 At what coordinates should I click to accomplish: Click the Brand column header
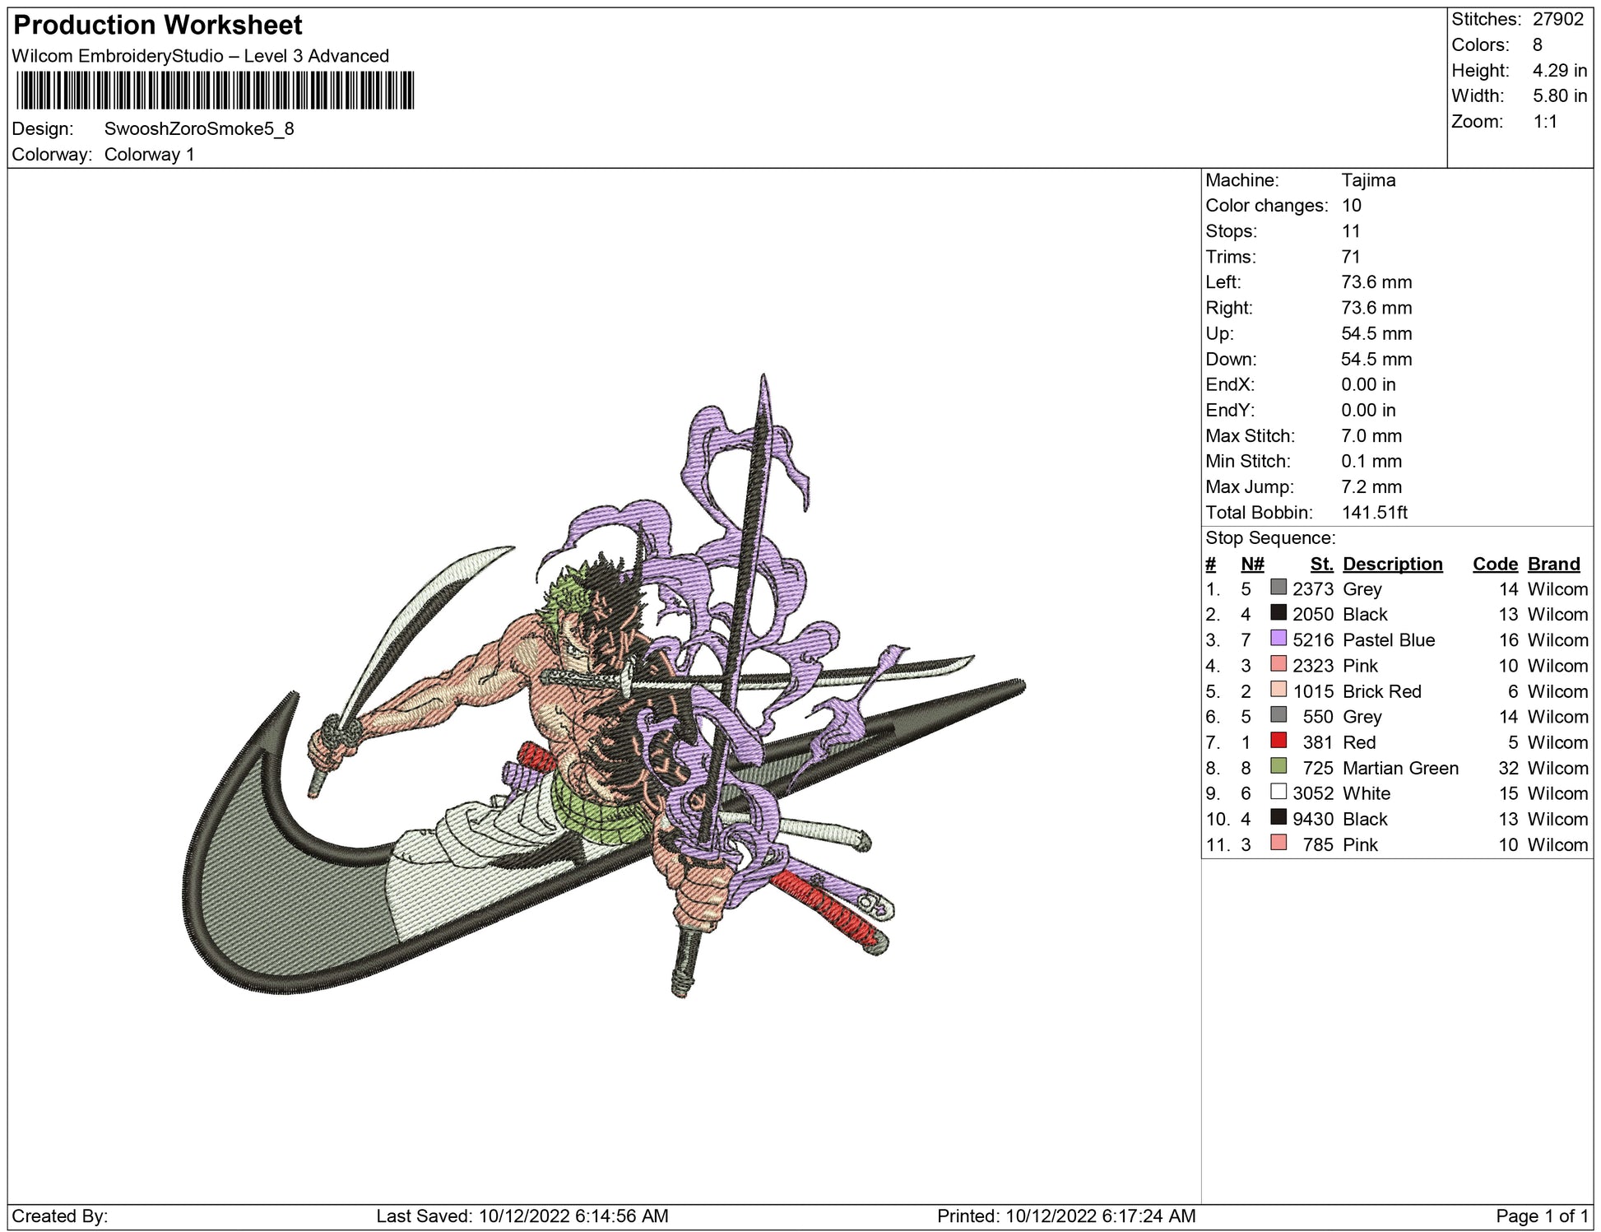(1553, 564)
